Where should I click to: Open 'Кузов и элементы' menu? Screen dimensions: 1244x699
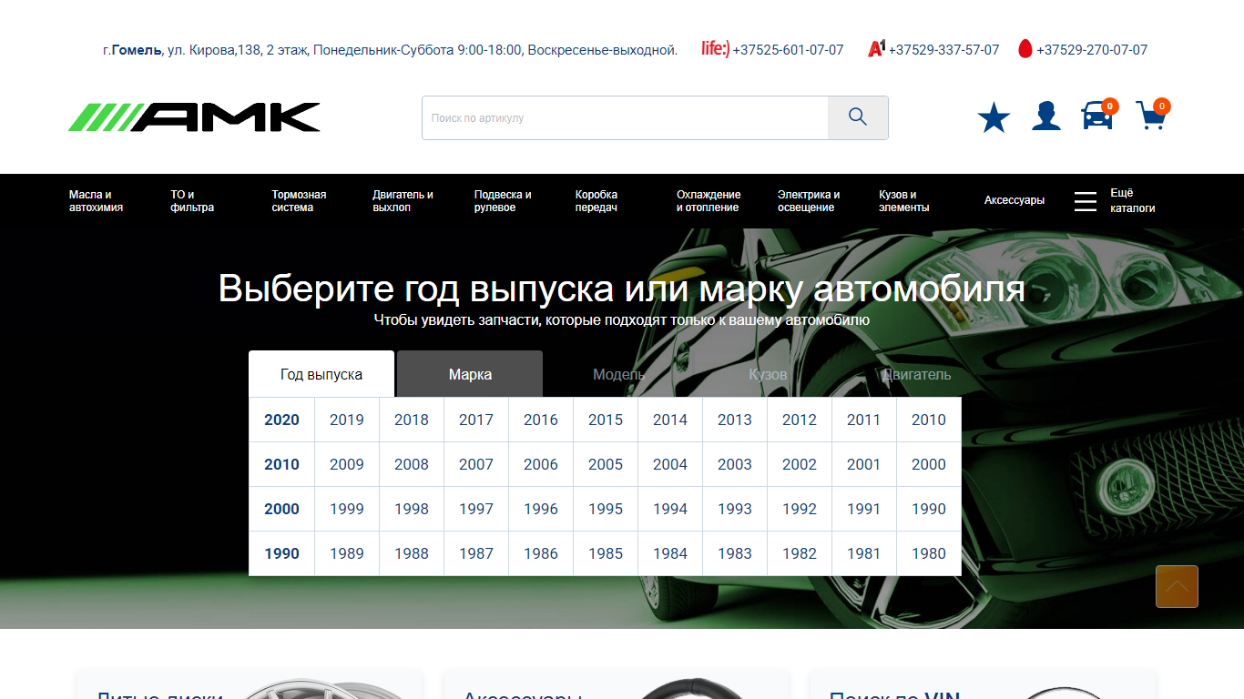pyautogui.click(x=904, y=201)
